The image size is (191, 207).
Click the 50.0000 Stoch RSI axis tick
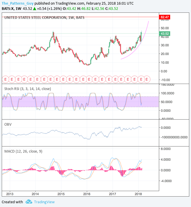pos(166,102)
